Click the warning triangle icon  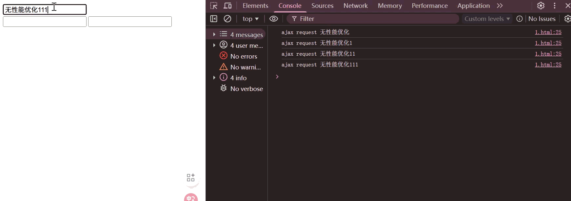[224, 67]
